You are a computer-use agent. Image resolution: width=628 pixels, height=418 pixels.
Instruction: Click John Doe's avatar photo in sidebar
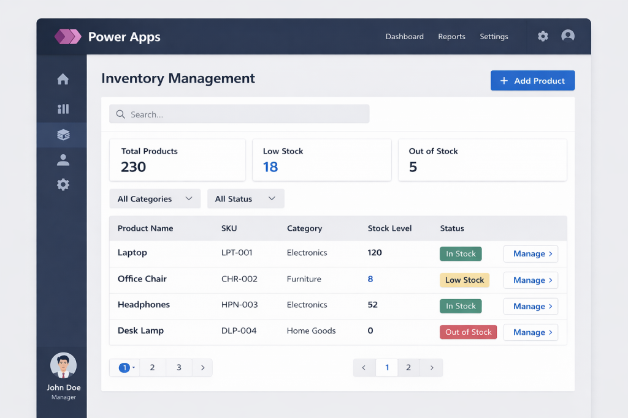(x=63, y=366)
